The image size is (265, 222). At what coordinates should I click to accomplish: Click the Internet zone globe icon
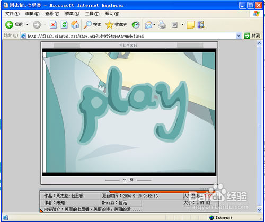coord(211,218)
